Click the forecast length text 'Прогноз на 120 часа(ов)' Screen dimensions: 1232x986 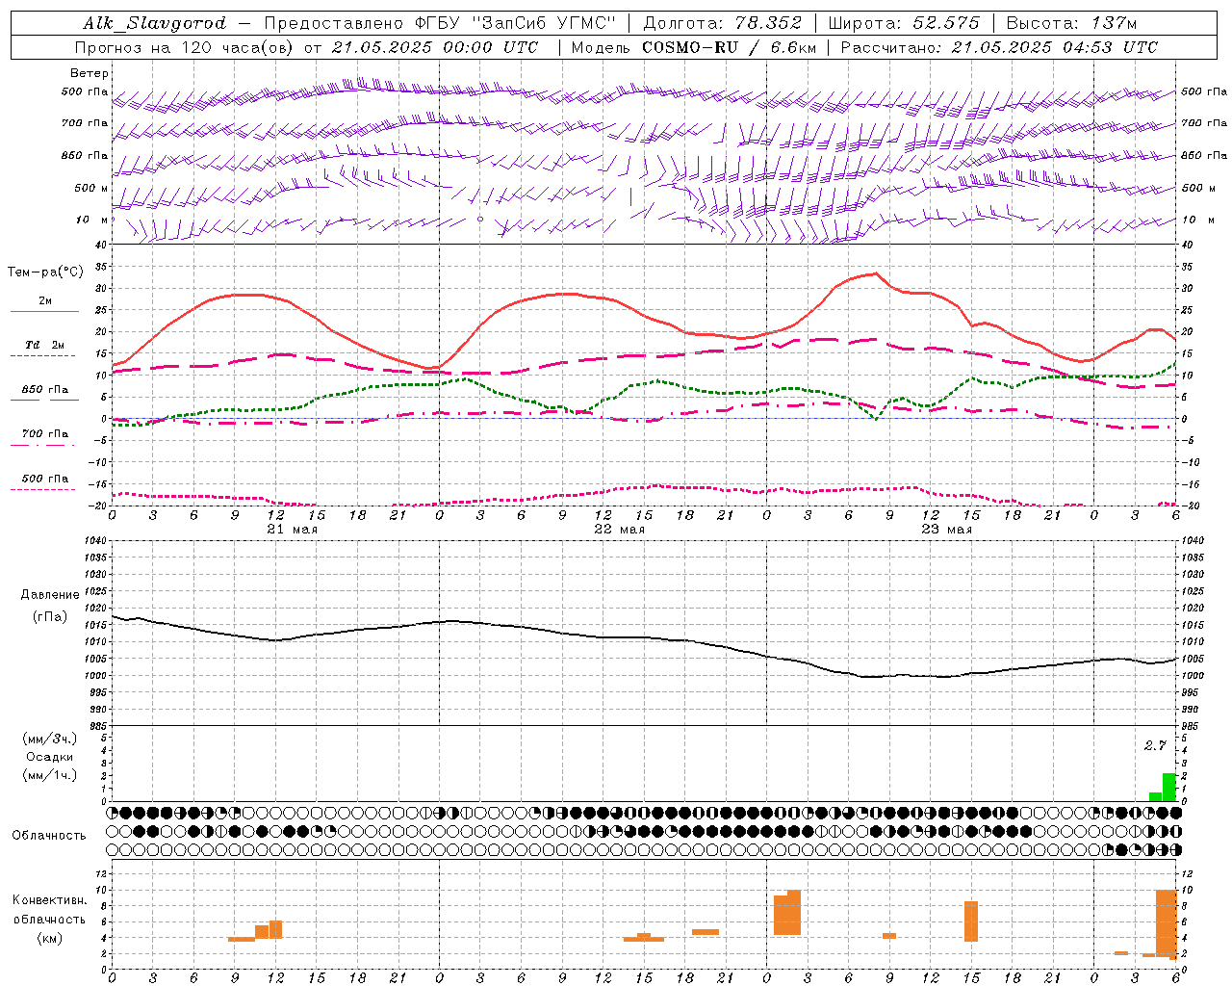coord(186,47)
